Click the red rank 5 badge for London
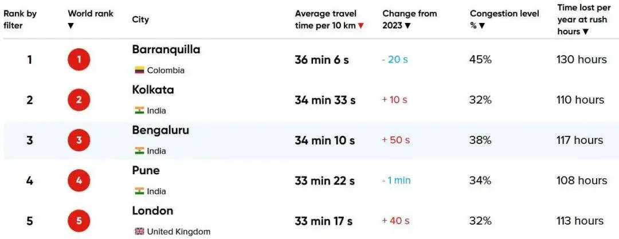 coord(79,221)
